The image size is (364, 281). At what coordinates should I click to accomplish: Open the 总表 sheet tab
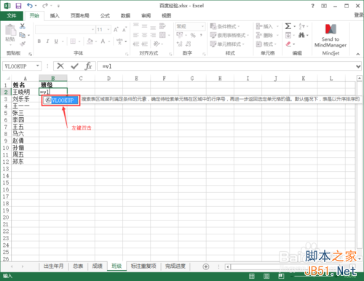coord(78,266)
